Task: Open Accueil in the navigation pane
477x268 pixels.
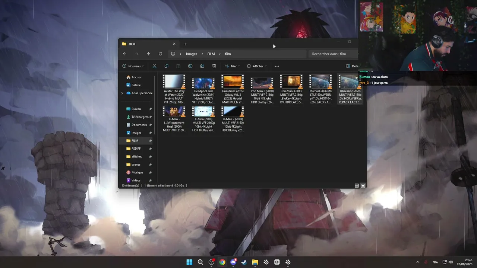Action: (136, 77)
